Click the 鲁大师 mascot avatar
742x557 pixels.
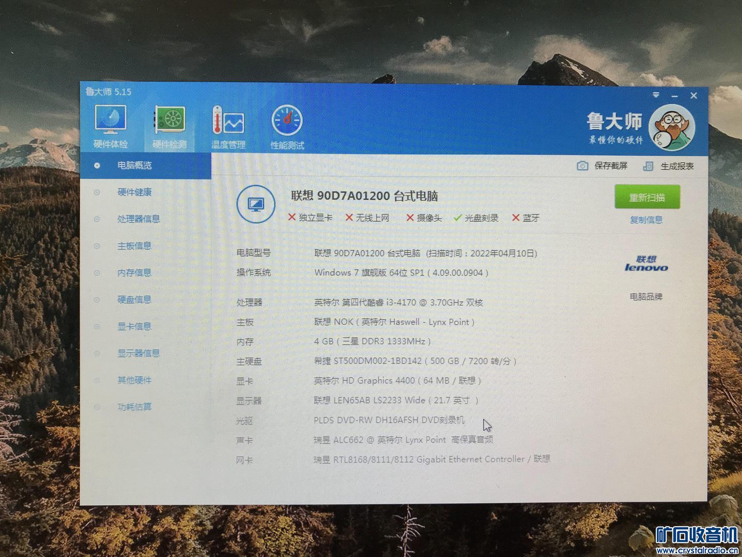pyautogui.click(x=671, y=126)
